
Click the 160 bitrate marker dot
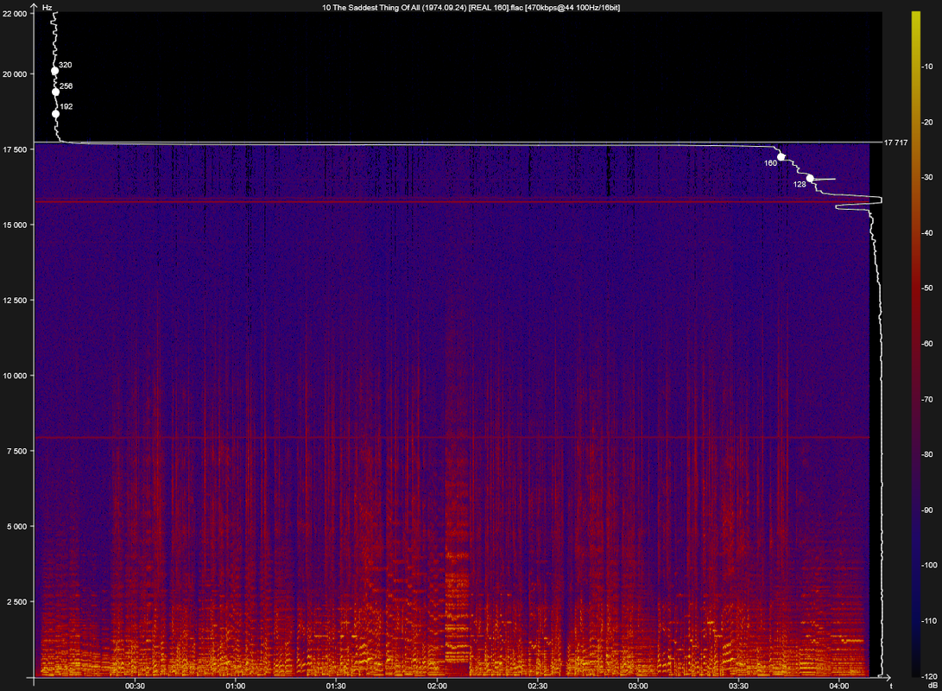tap(781, 157)
